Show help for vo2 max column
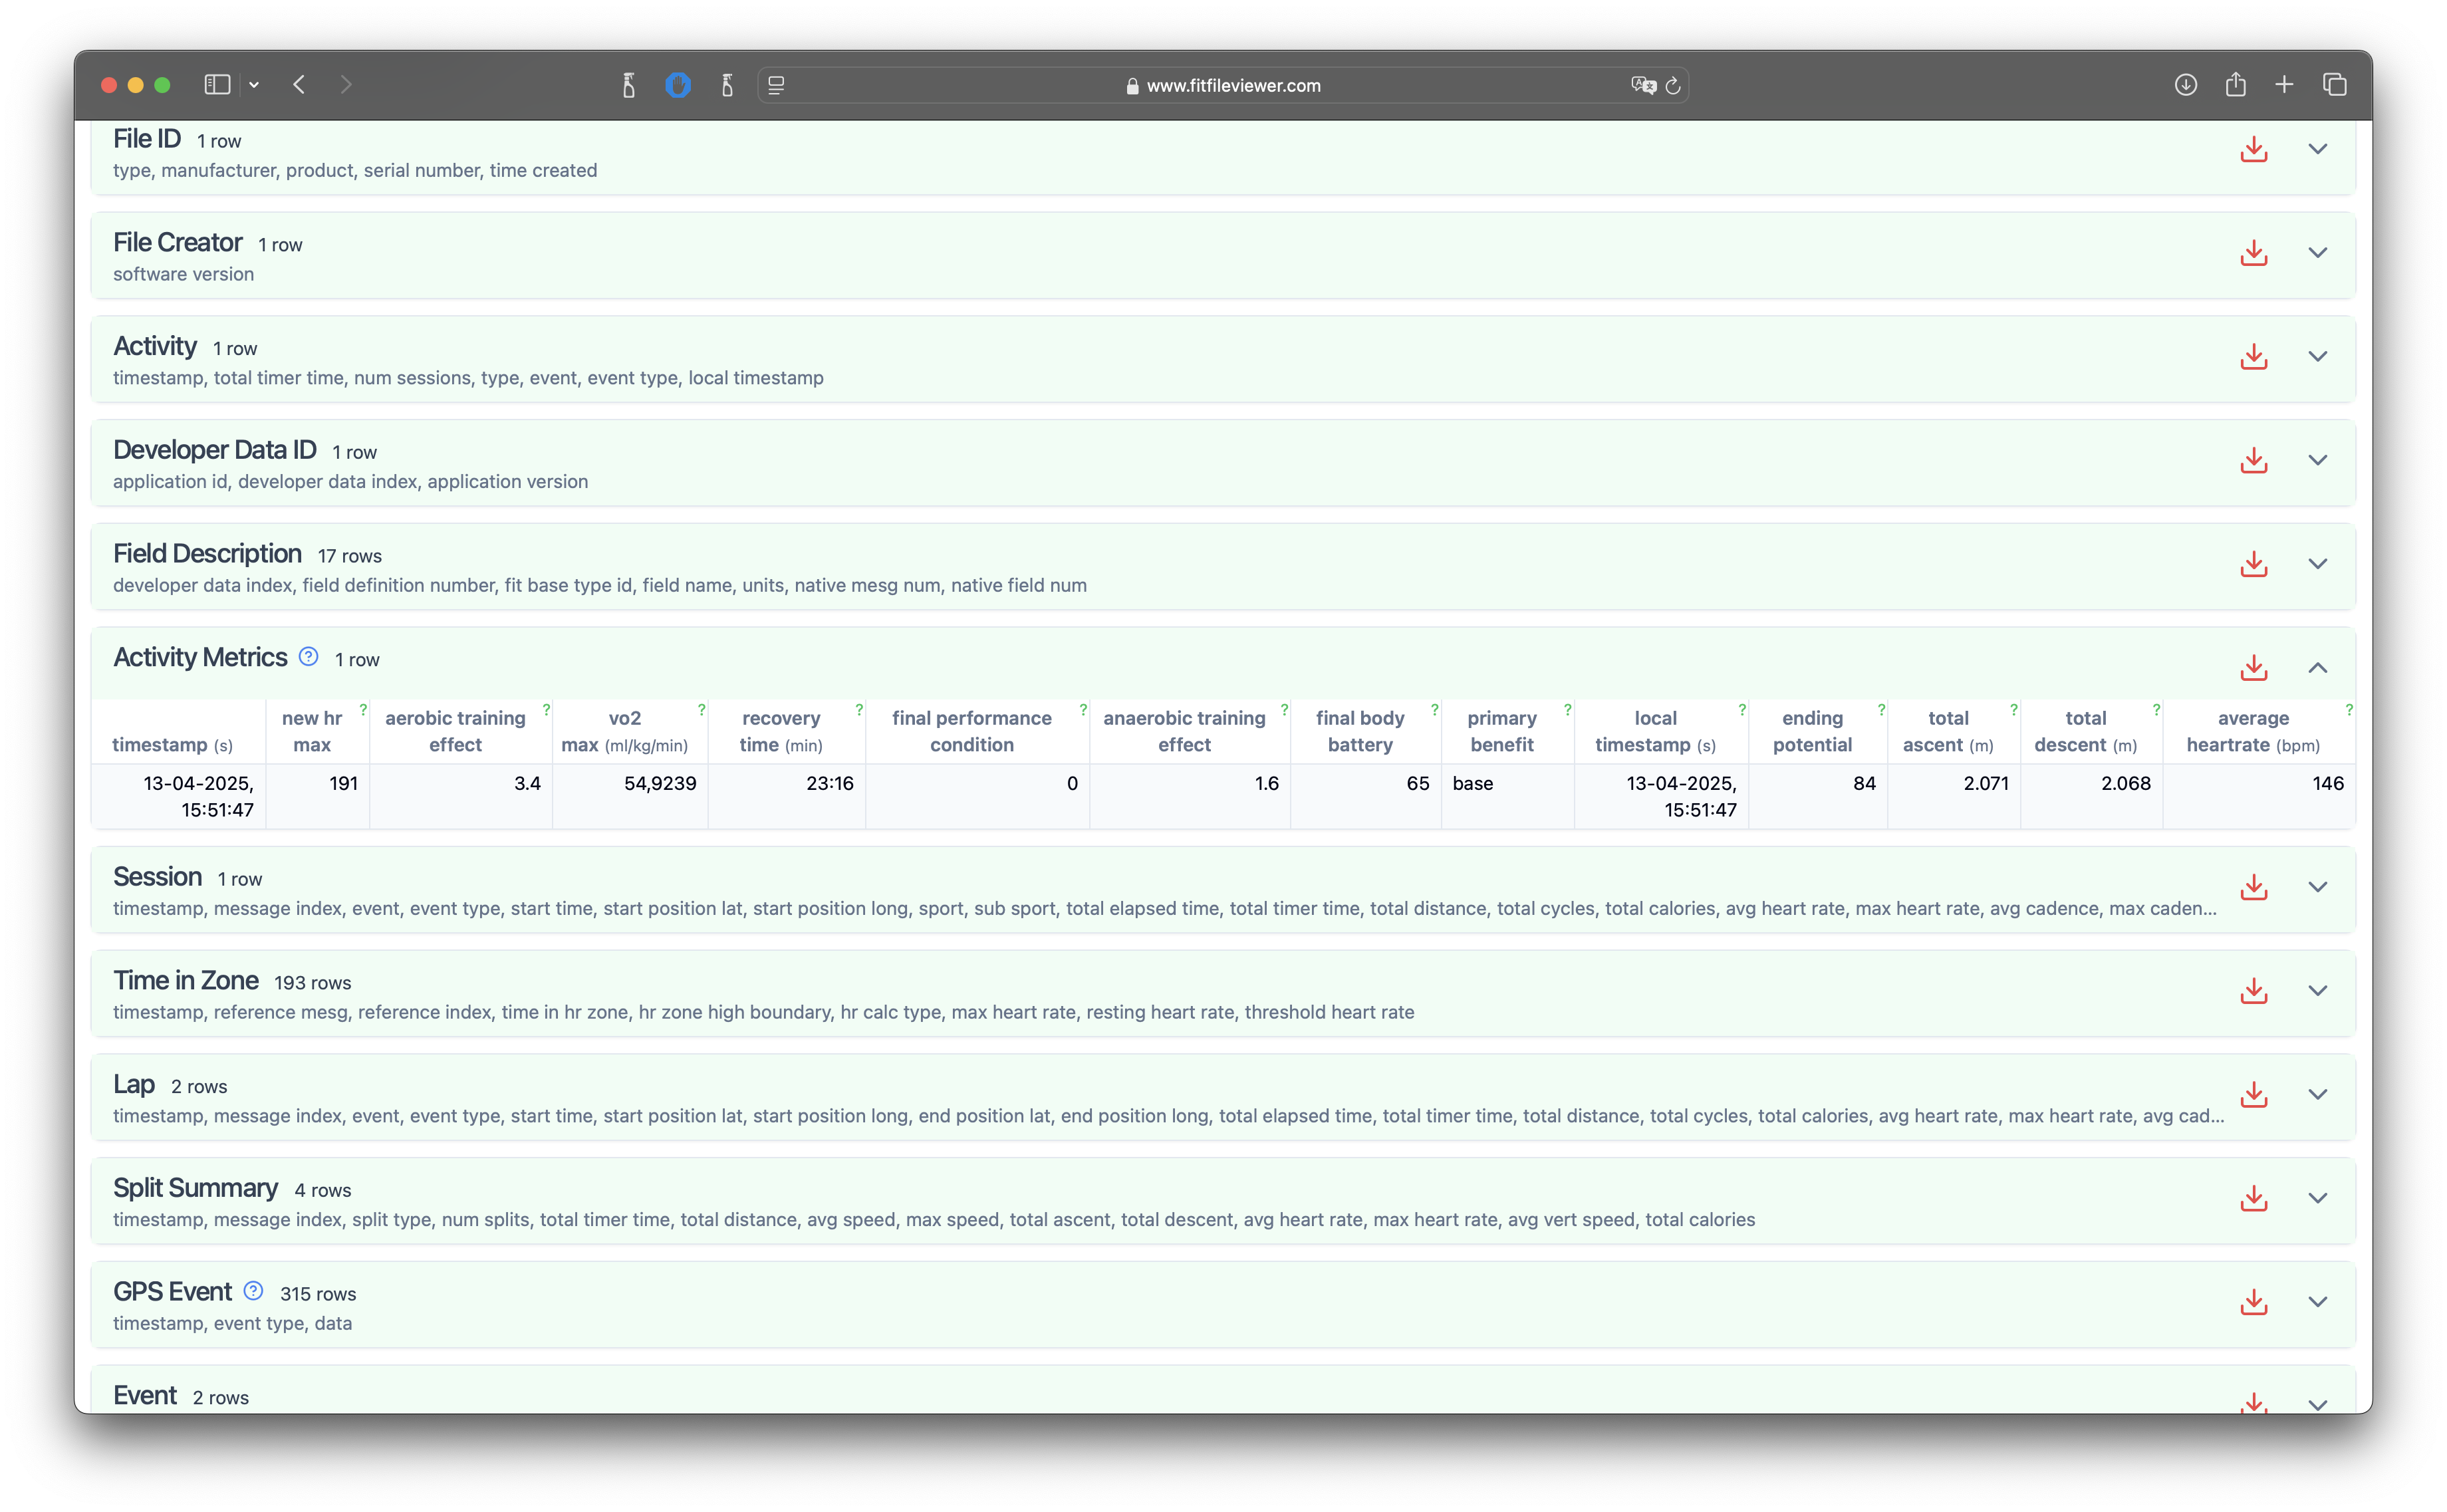Viewport: 2447px width, 1512px height. [702, 709]
